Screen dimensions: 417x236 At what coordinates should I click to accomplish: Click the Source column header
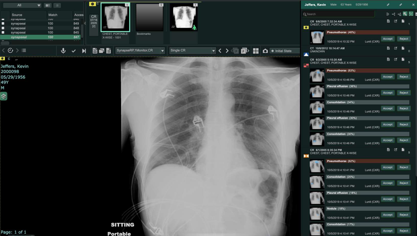click(17, 15)
